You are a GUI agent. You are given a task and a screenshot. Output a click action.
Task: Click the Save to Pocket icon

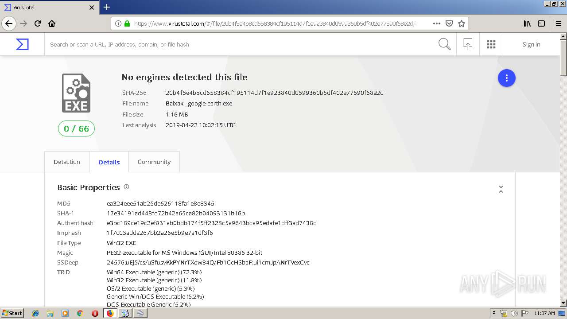tap(449, 23)
